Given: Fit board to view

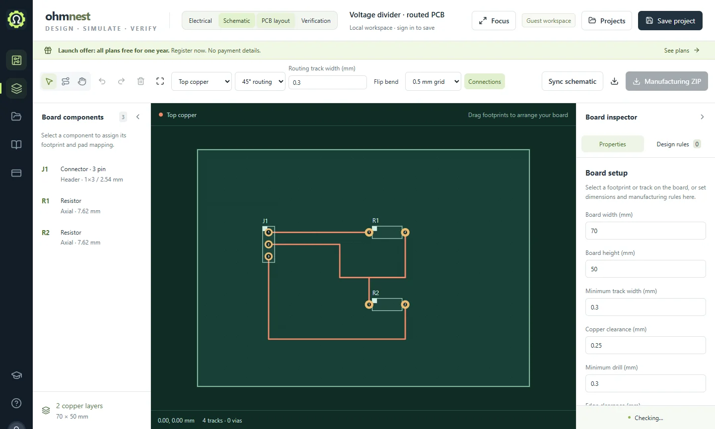Looking at the screenshot, I should tap(160, 81).
